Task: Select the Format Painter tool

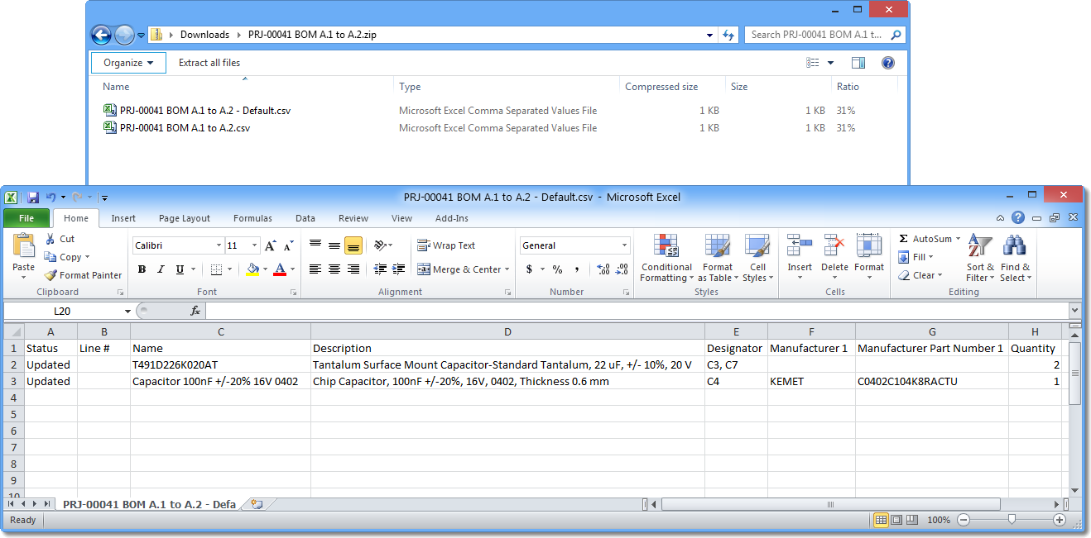Action: (x=83, y=275)
